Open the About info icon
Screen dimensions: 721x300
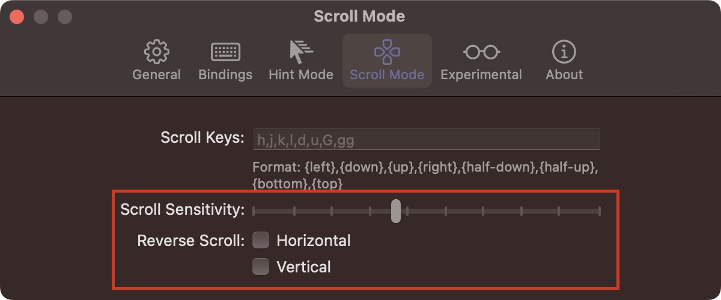coord(564,52)
